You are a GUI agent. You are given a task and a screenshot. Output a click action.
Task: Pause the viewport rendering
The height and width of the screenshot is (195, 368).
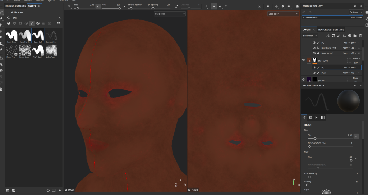click(268, 6)
